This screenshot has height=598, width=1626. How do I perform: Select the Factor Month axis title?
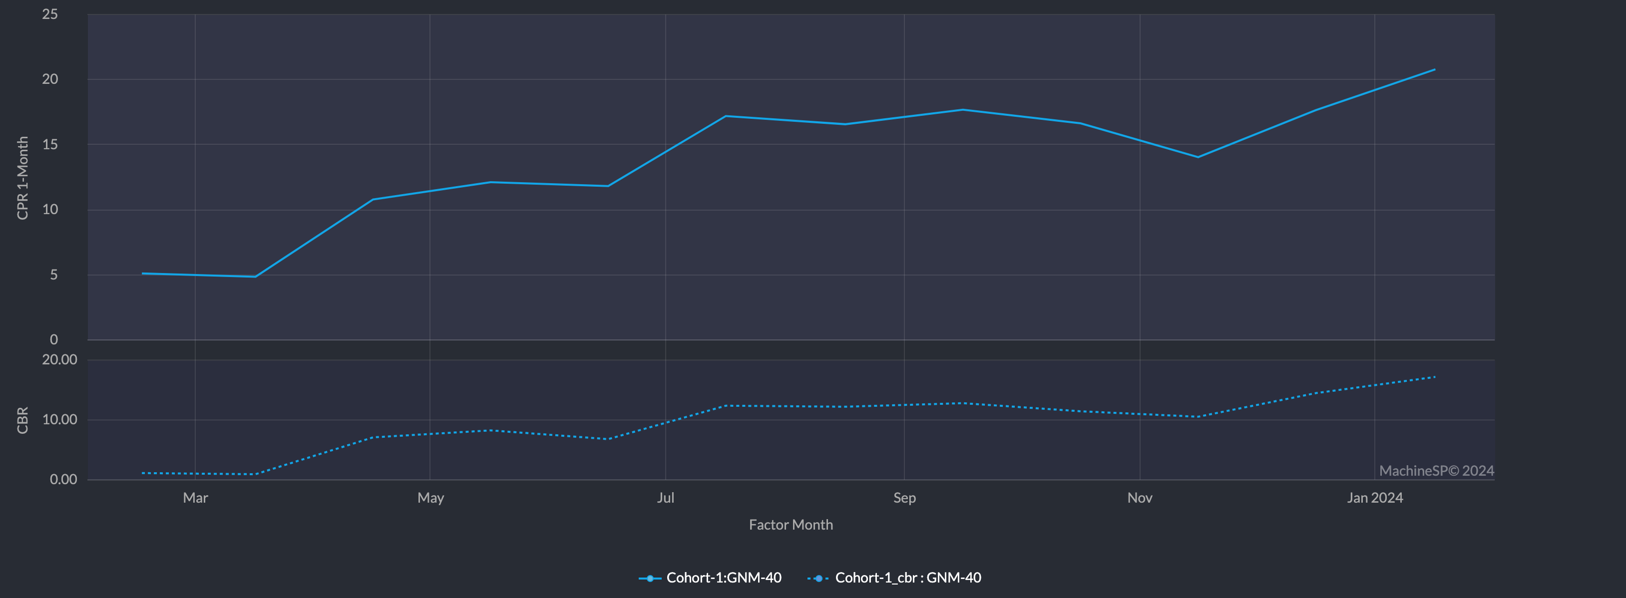pos(790,525)
